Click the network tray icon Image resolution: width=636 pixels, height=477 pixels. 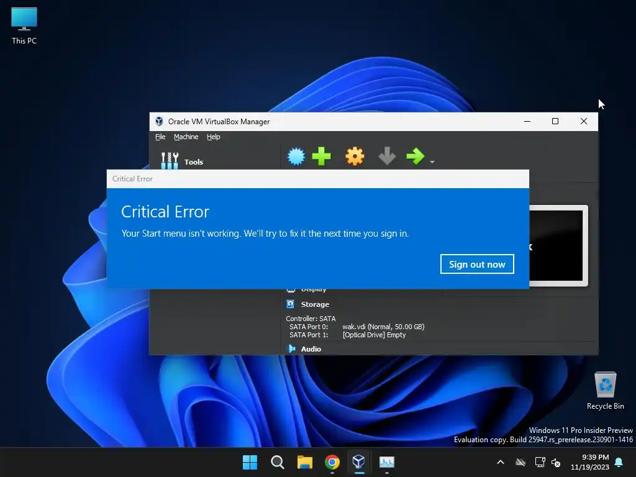click(x=540, y=462)
